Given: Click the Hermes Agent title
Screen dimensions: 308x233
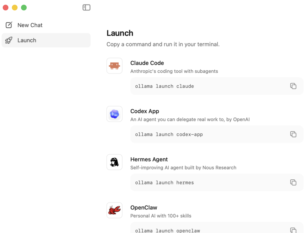Looking at the screenshot, I should click(x=149, y=159).
